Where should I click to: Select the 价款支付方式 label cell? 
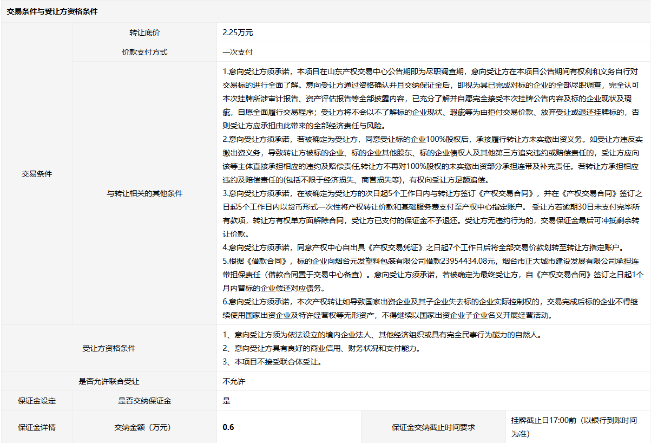click(x=144, y=53)
